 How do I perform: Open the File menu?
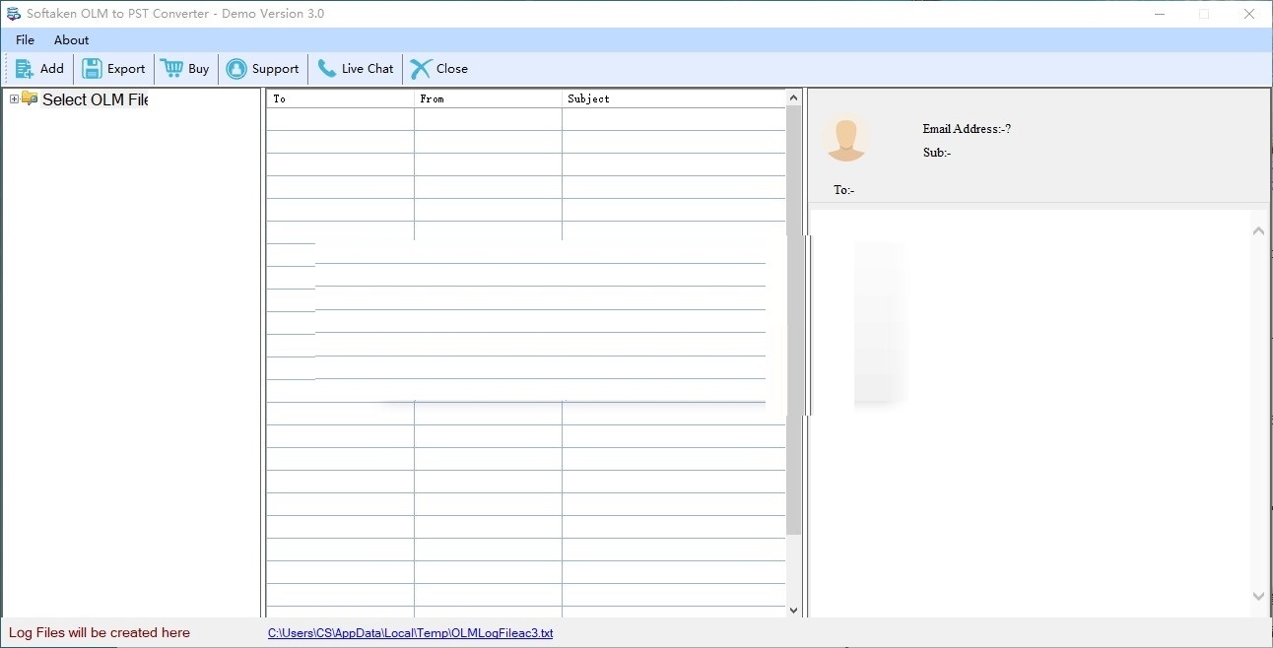coord(25,40)
